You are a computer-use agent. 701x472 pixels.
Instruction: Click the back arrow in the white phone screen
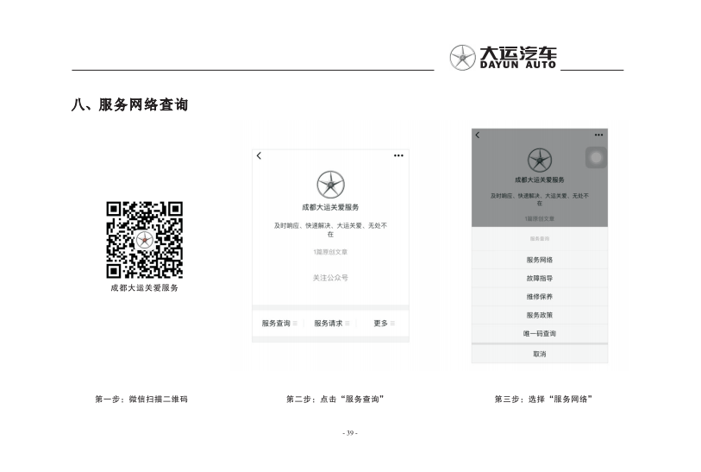tap(259, 155)
